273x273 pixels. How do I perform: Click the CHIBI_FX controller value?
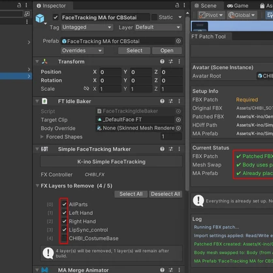click(95, 174)
